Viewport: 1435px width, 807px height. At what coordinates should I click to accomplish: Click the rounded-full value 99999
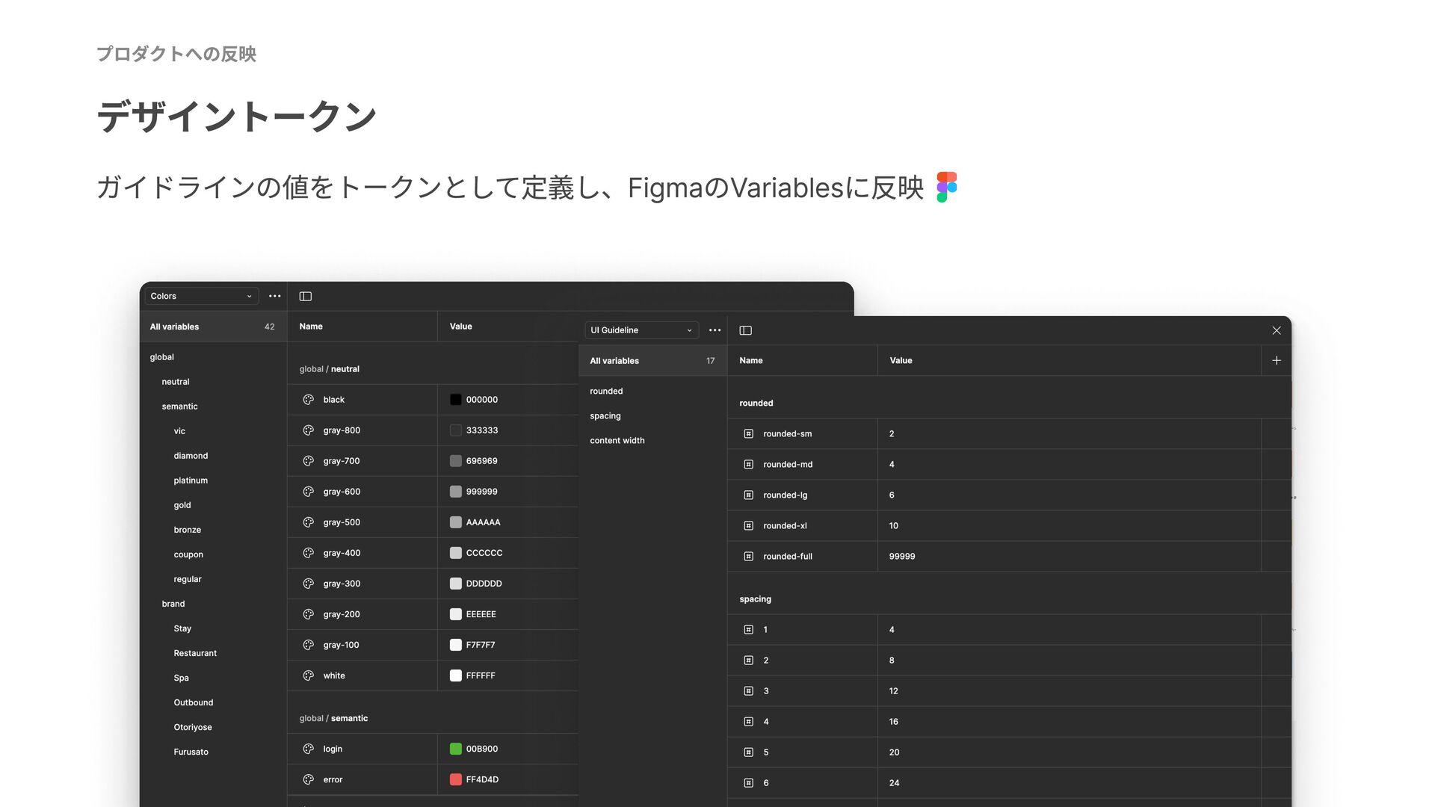click(902, 556)
